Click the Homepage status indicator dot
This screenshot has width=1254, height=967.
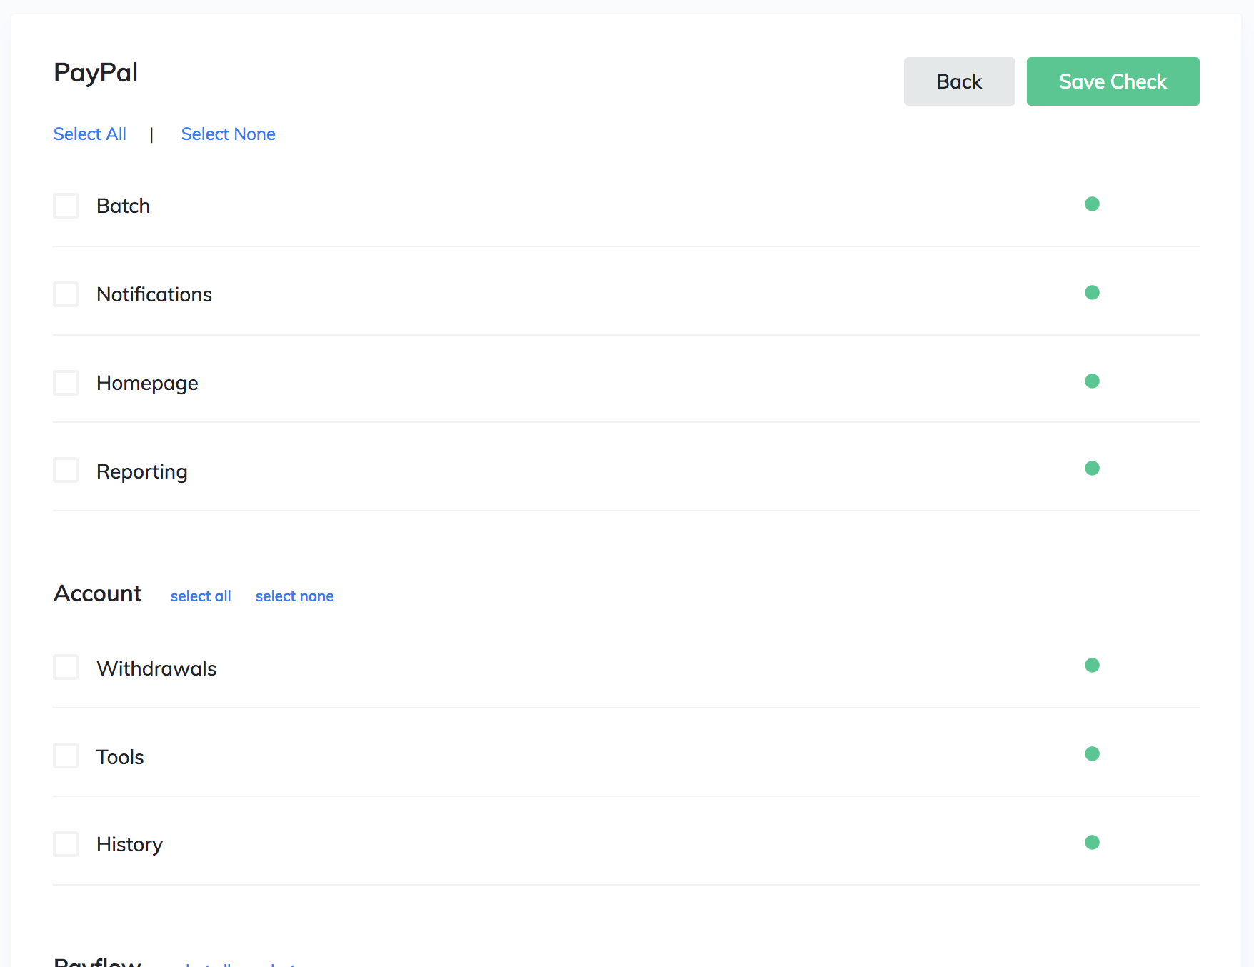coord(1092,381)
